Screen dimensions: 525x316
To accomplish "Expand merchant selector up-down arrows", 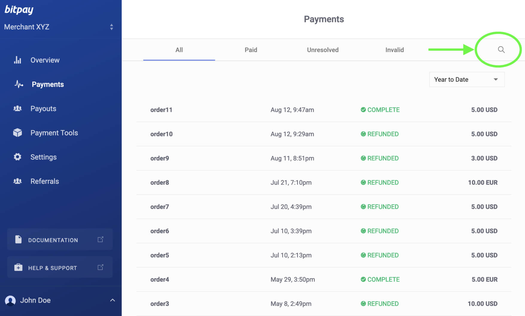I will pyautogui.click(x=111, y=27).
